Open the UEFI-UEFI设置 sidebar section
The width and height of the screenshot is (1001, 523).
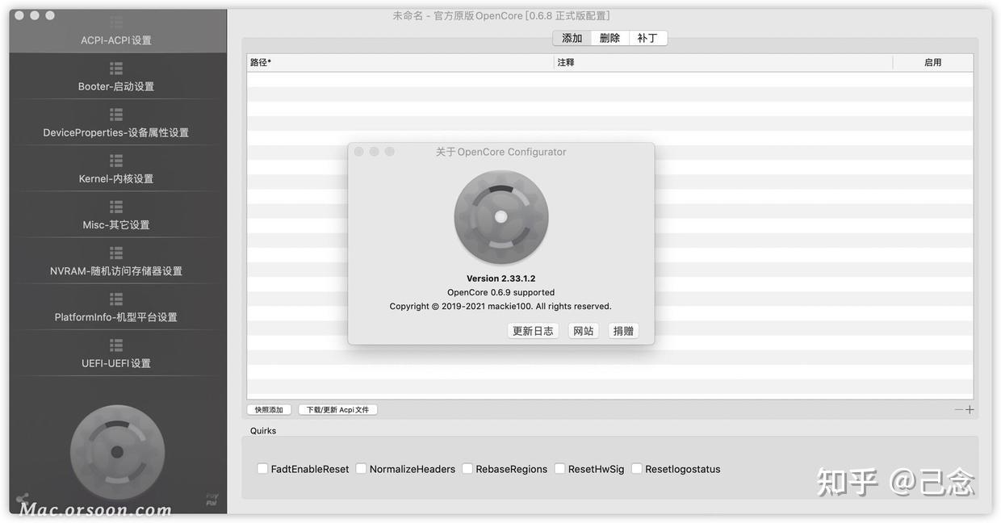[x=117, y=354]
